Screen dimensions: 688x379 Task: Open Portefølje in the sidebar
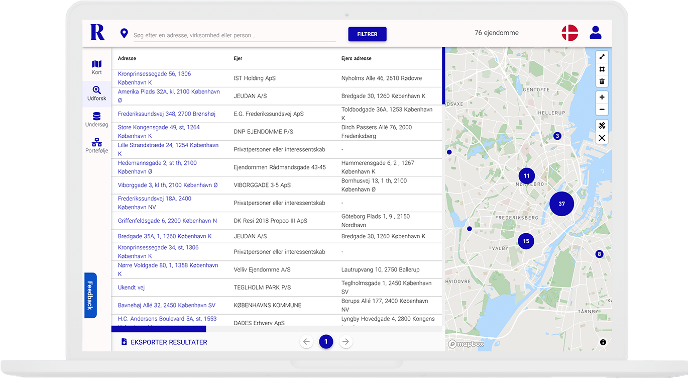[97, 146]
